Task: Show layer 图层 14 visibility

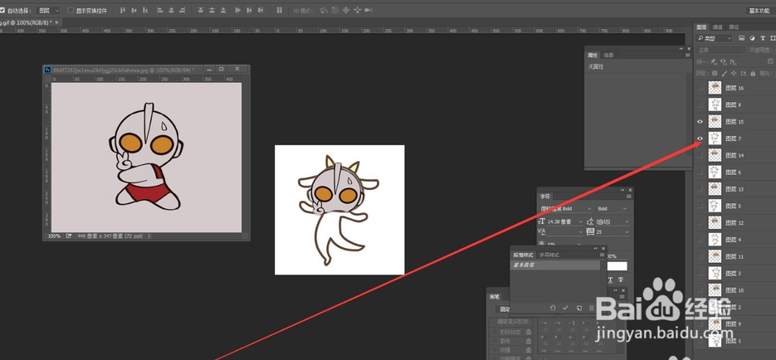Action: pos(700,155)
